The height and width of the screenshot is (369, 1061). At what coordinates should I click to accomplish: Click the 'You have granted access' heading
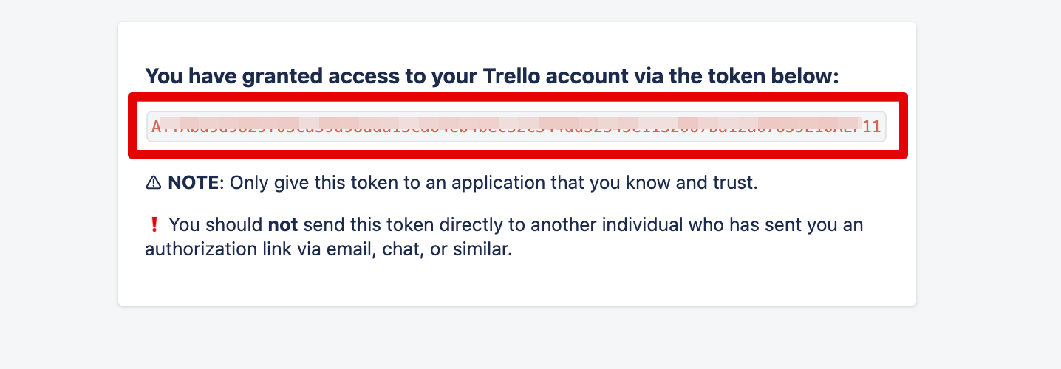click(x=491, y=76)
